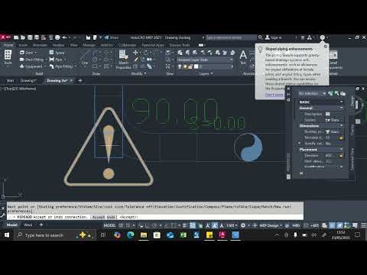367x275 pixels.
Task: Select the Space tool
Action: (57, 53)
